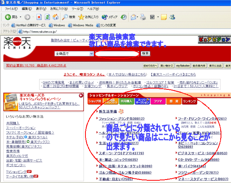Select the ランキング tab
Image resolution: width=231 pixels, height=183 pixels.
[189, 101]
